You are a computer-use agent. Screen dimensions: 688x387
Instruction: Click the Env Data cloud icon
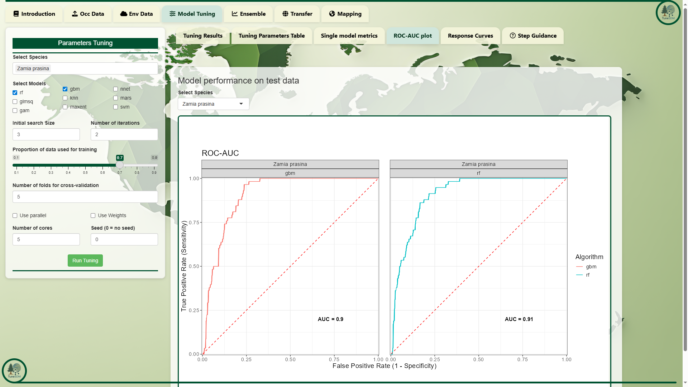(124, 14)
